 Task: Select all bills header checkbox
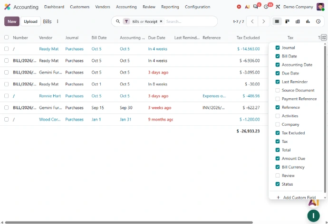click(x=7, y=37)
